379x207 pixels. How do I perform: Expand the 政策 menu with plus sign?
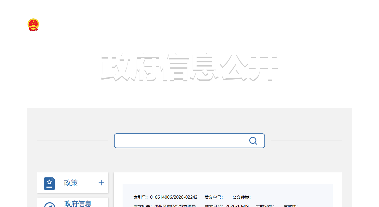click(x=101, y=183)
